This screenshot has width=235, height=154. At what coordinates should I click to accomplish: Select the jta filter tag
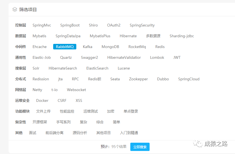[60, 79]
